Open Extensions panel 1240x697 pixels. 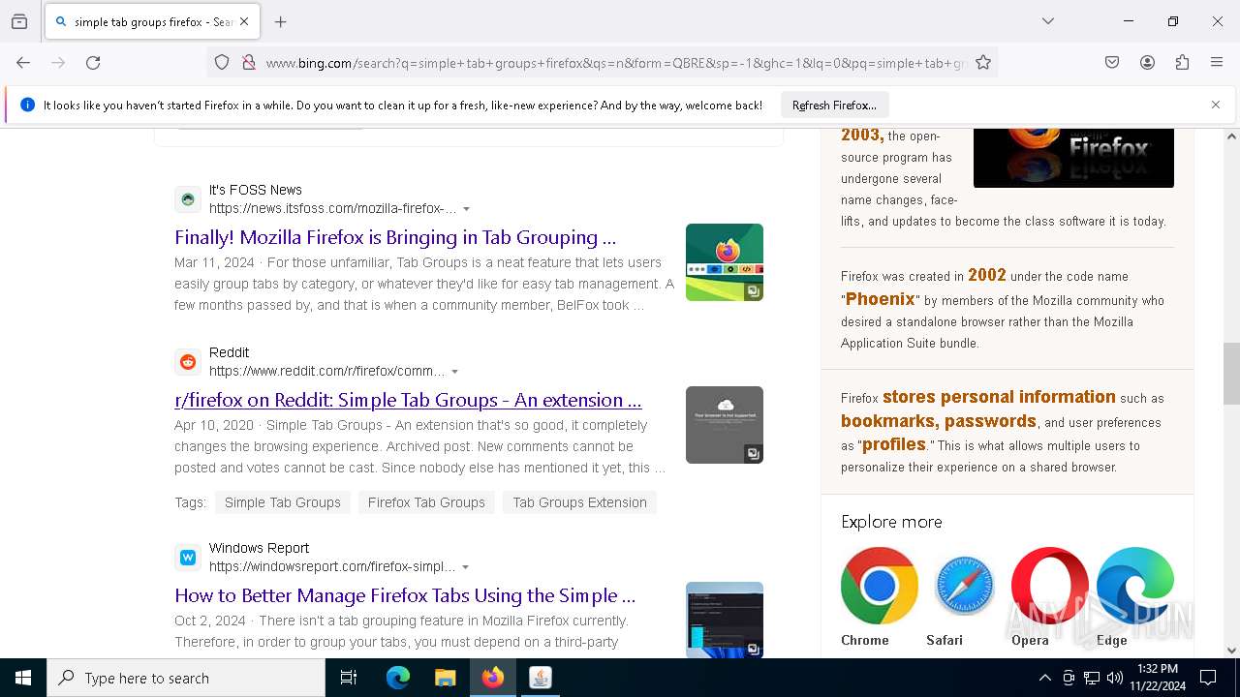coord(1182,63)
